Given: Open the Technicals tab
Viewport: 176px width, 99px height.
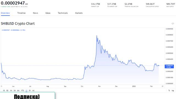Looking at the screenshot, I should pos(63,13).
